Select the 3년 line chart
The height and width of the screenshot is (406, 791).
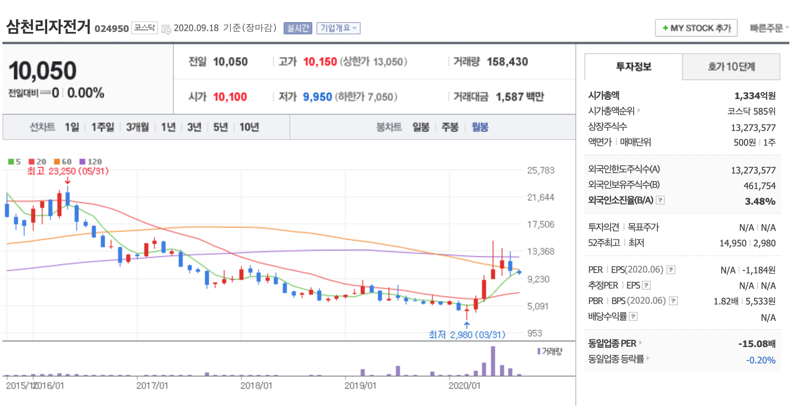coord(194,127)
